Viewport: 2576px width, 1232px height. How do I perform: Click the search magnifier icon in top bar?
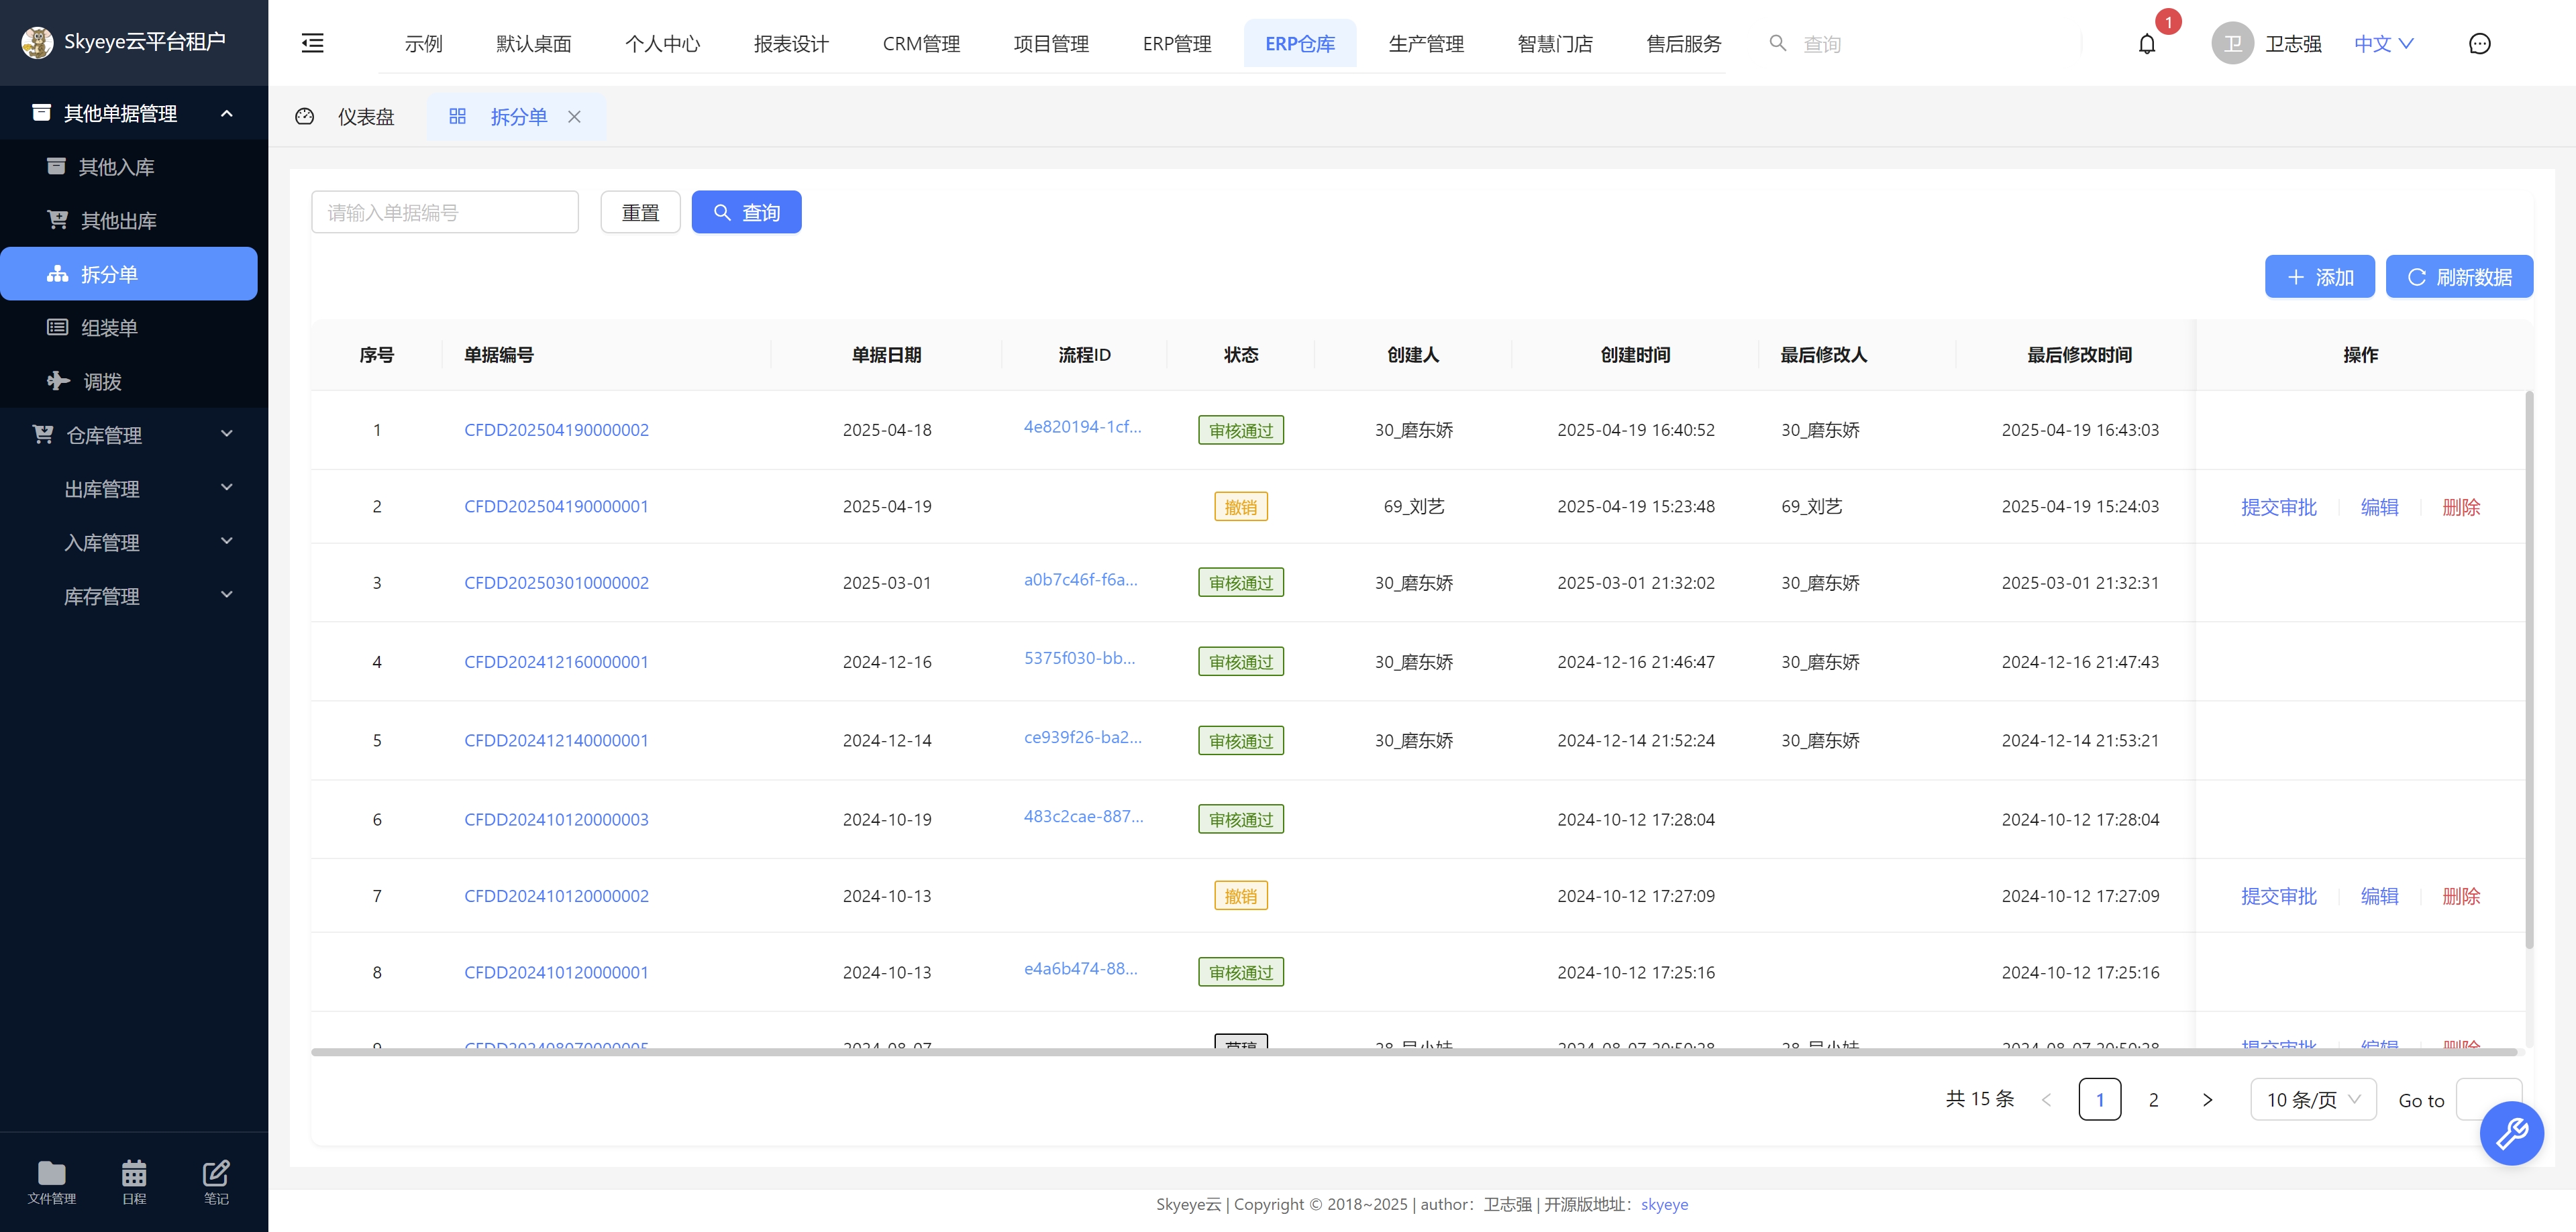(1777, 43)
